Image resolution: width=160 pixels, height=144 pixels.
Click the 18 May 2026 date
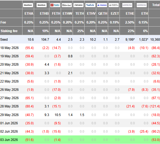[x=9, y=48]
